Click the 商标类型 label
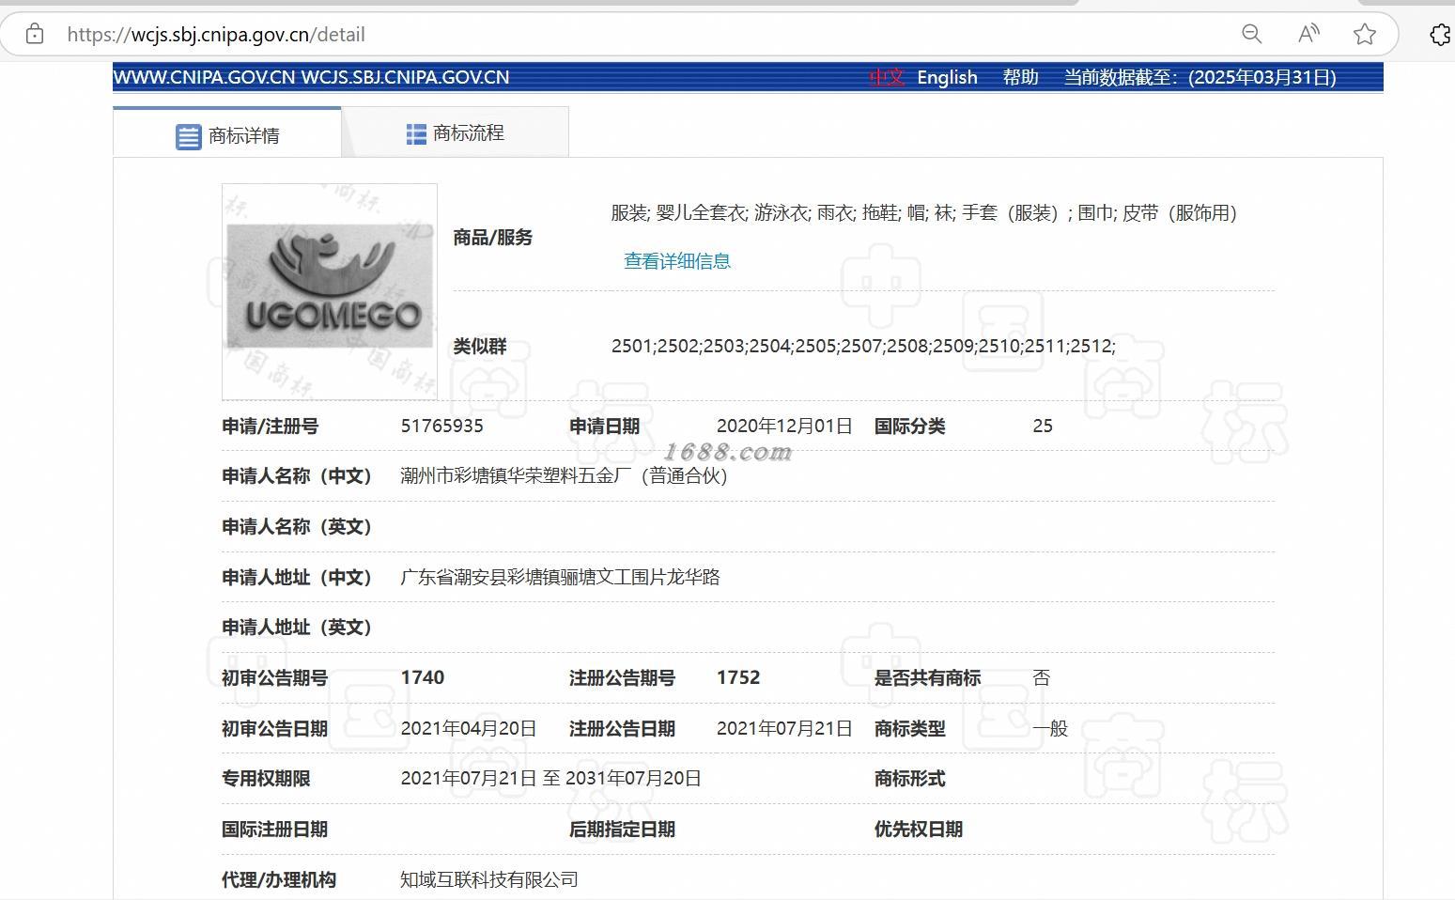Viewport: 1455px width, 900px height. tap(910, 728)
